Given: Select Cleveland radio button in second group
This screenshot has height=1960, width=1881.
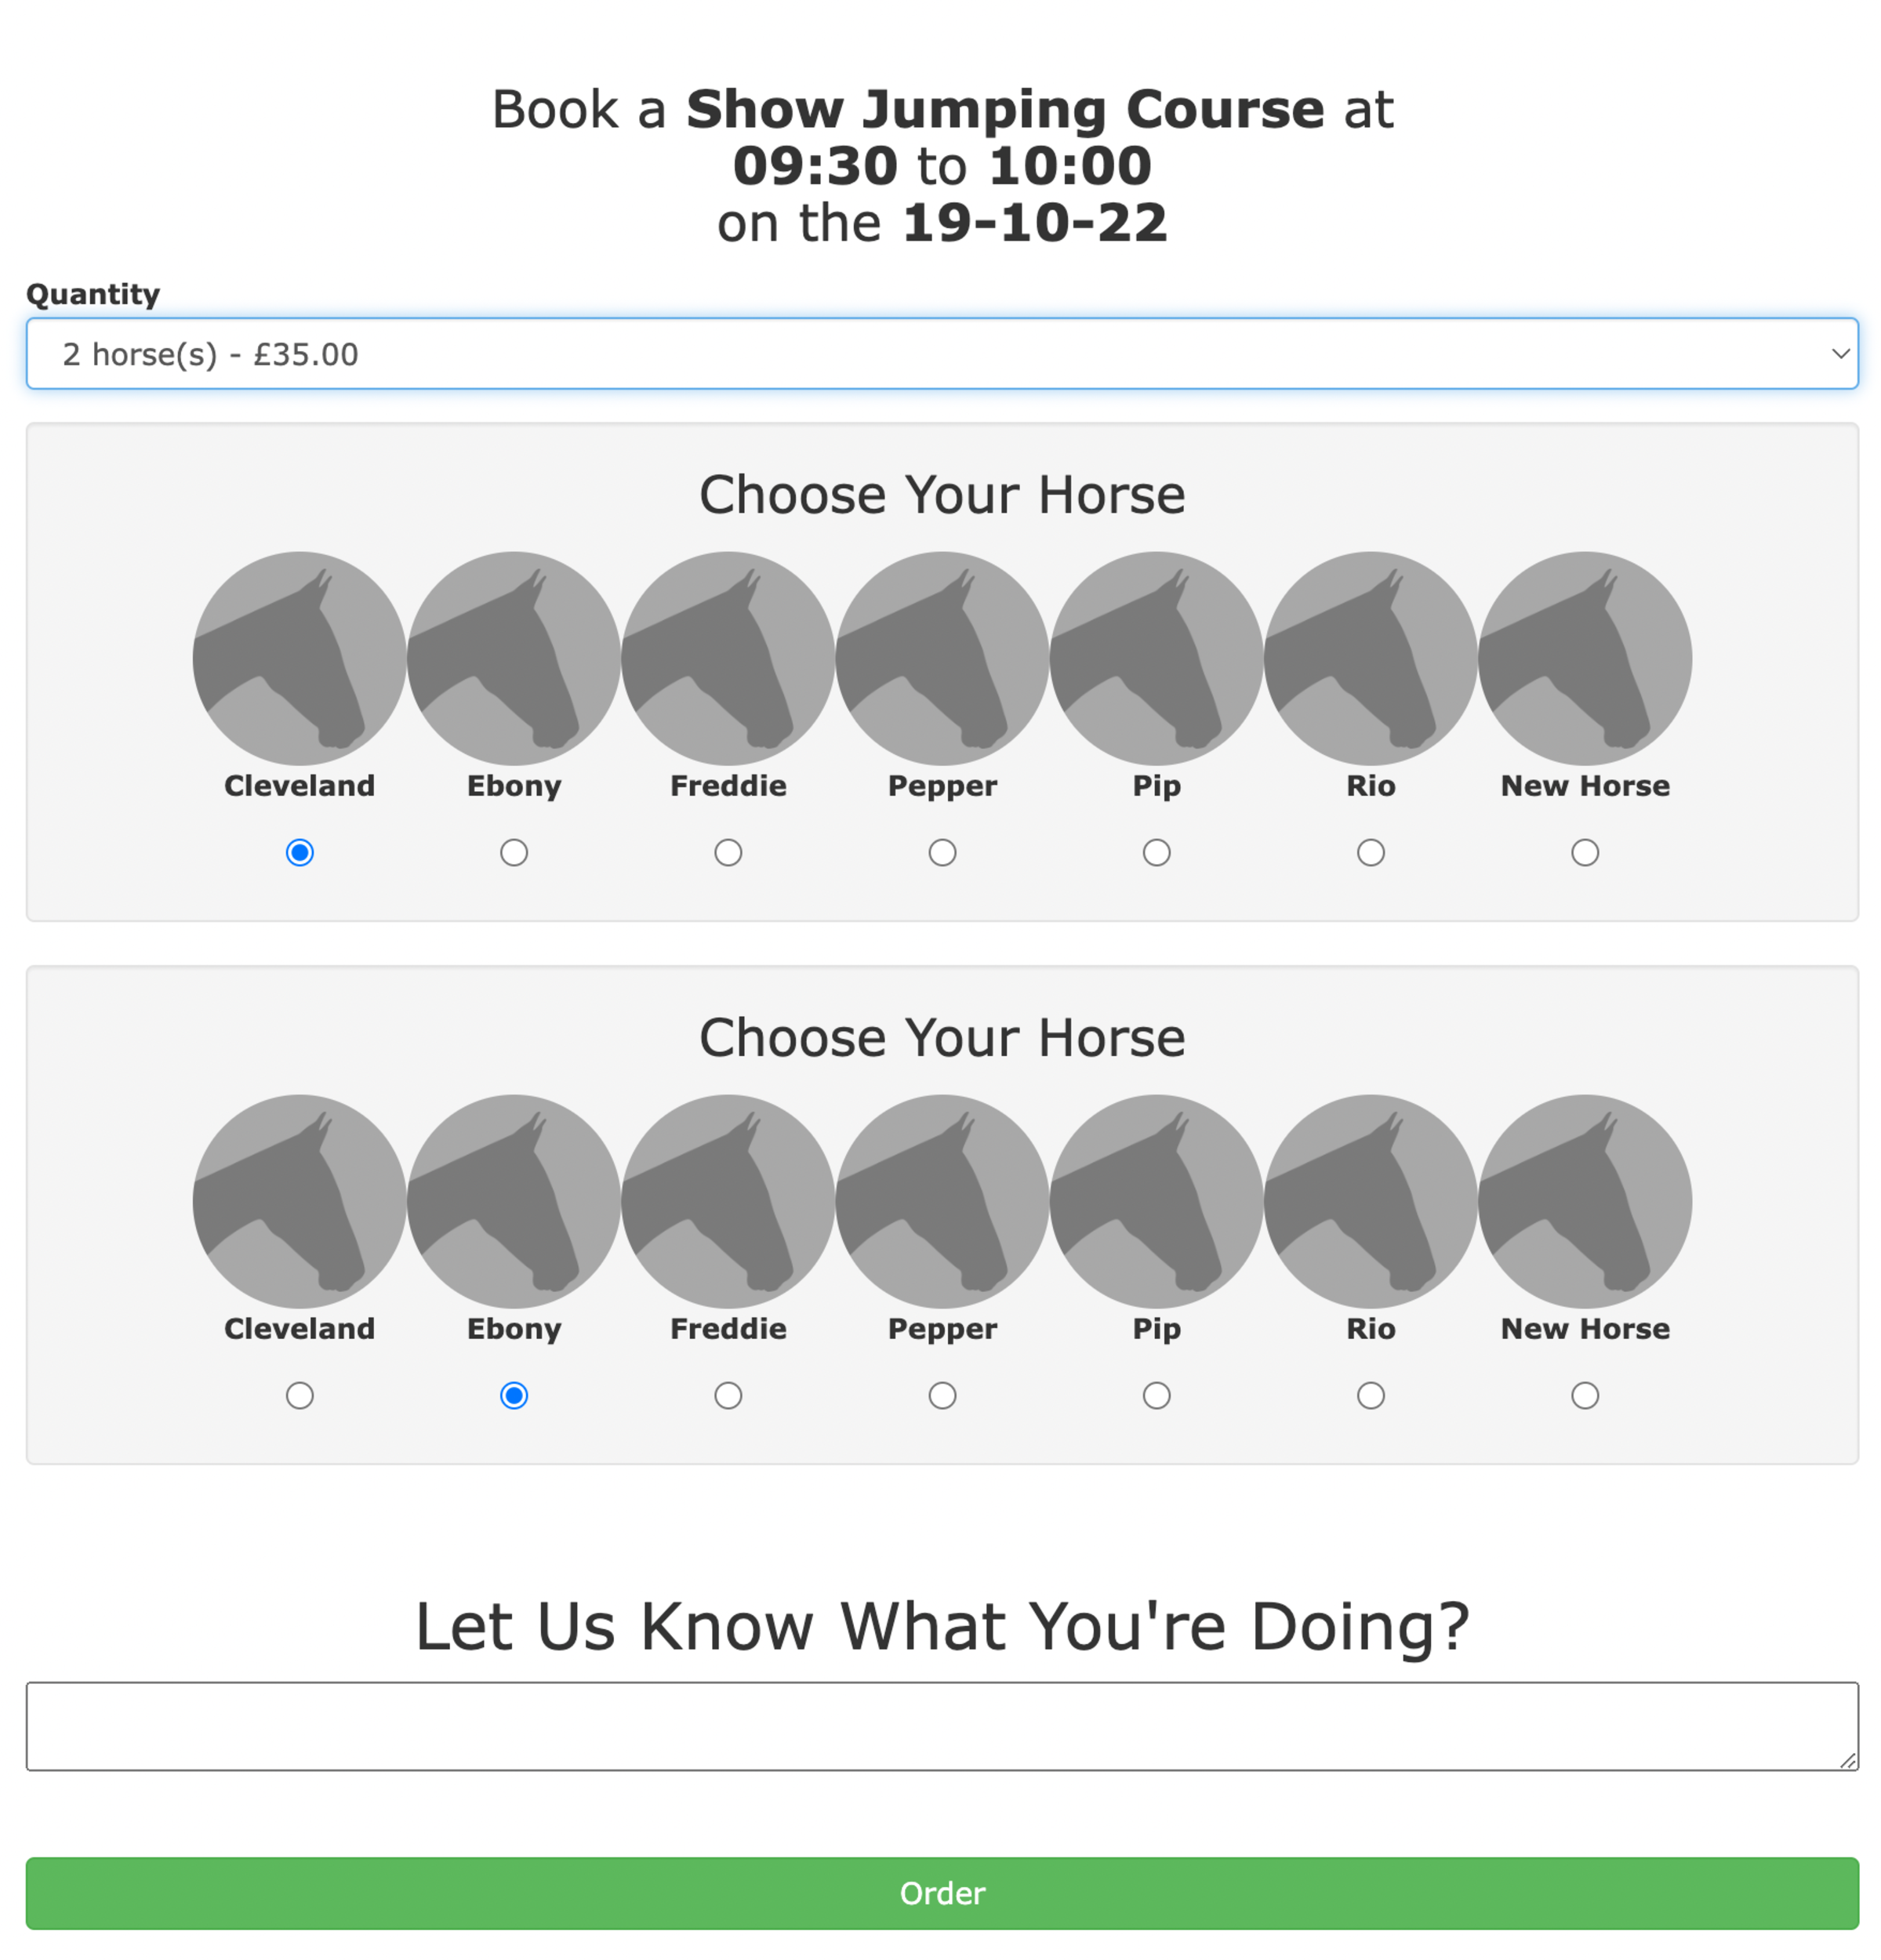Looking at the screenshot, I should 299,1394.
